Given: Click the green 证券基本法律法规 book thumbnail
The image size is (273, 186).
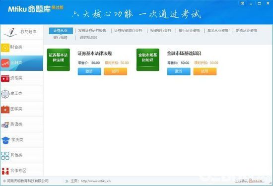Looking at the screenshot, I should coord(59,60).
